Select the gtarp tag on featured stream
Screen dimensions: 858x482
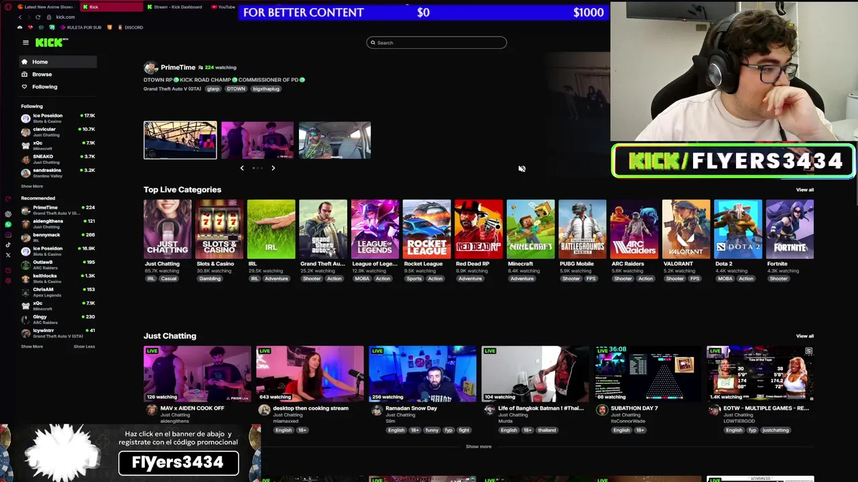[x=213, y=89]
